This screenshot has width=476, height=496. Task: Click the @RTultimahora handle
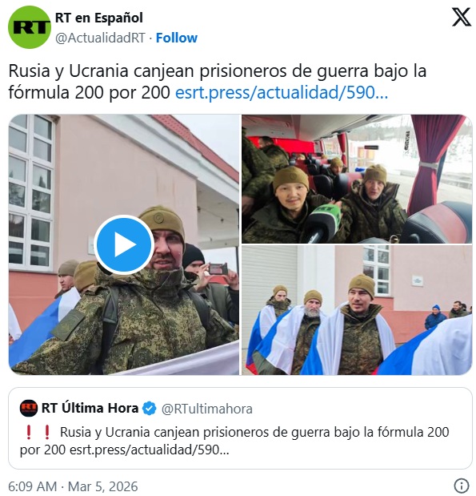207,409
